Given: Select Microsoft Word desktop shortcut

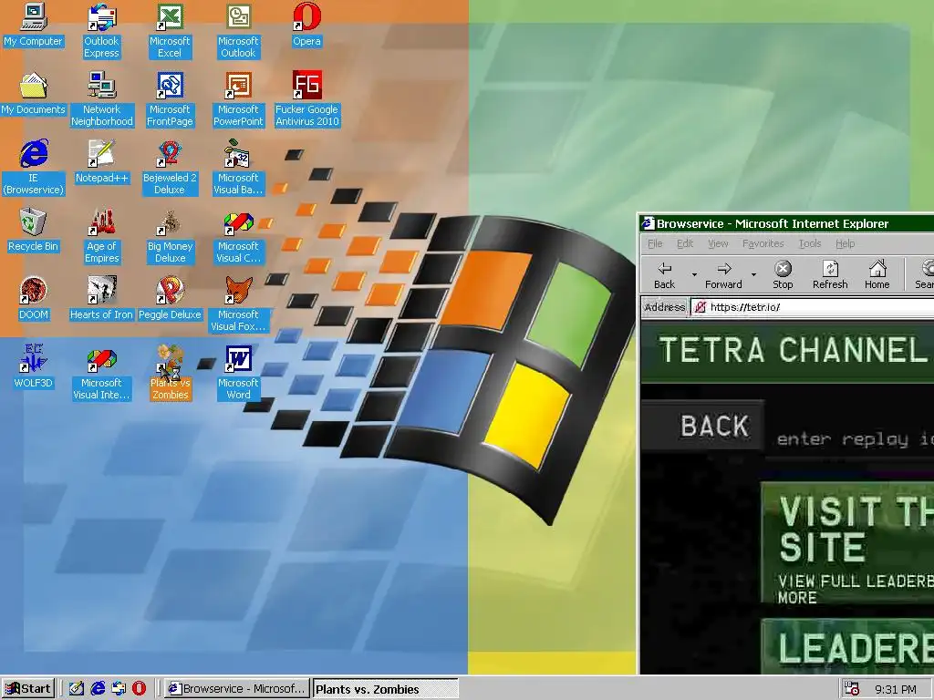Looking at the screenshot, I should point(238,372).
